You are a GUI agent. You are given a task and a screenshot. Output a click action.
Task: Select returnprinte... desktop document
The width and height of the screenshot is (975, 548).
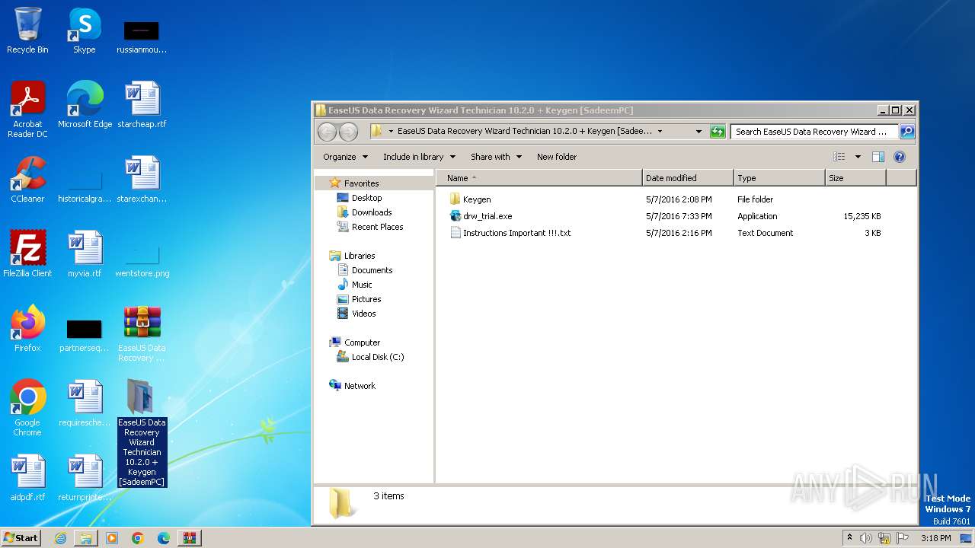85,478
